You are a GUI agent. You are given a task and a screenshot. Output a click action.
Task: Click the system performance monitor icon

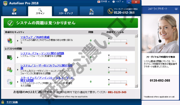[x=10, y=57]
